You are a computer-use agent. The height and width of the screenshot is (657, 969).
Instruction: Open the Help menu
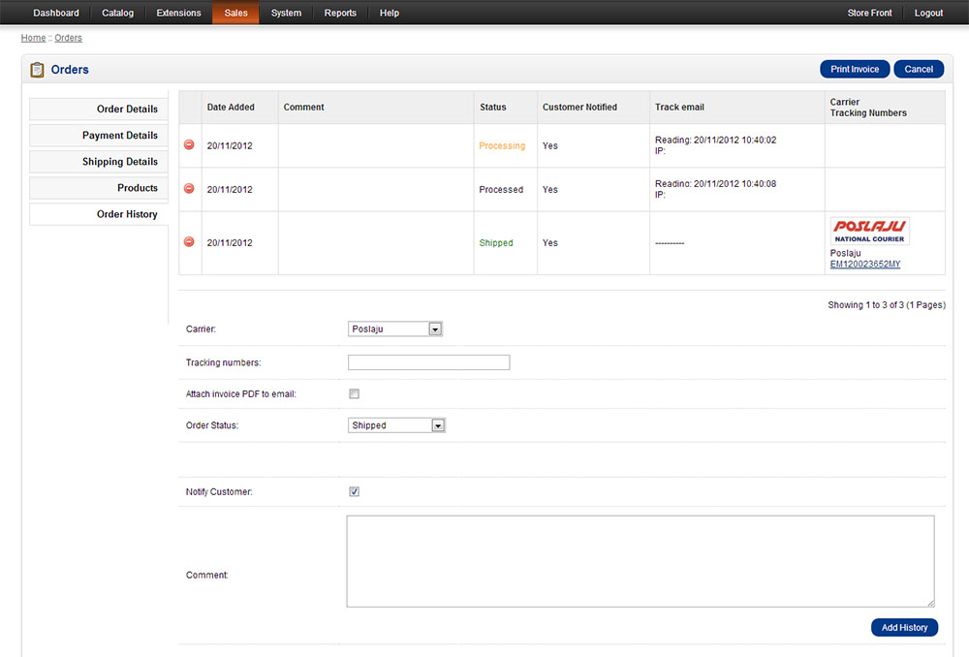point(390,13)
